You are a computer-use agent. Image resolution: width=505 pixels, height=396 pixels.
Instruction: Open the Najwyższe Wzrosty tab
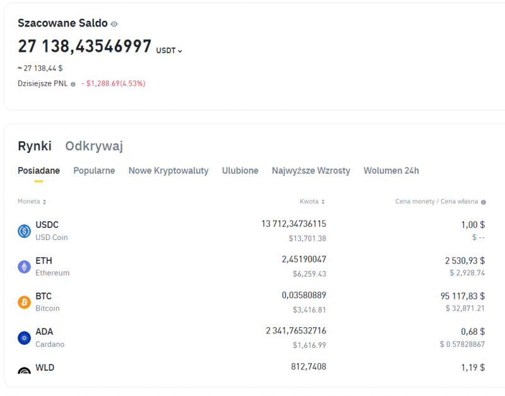coord(311,171)
